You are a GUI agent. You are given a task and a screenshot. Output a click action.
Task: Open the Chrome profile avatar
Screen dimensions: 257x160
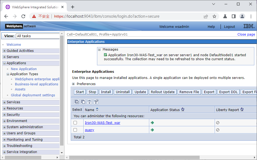242,16
